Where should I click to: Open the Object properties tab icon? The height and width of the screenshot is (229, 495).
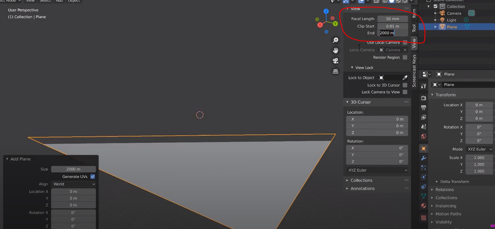[424, 148]
